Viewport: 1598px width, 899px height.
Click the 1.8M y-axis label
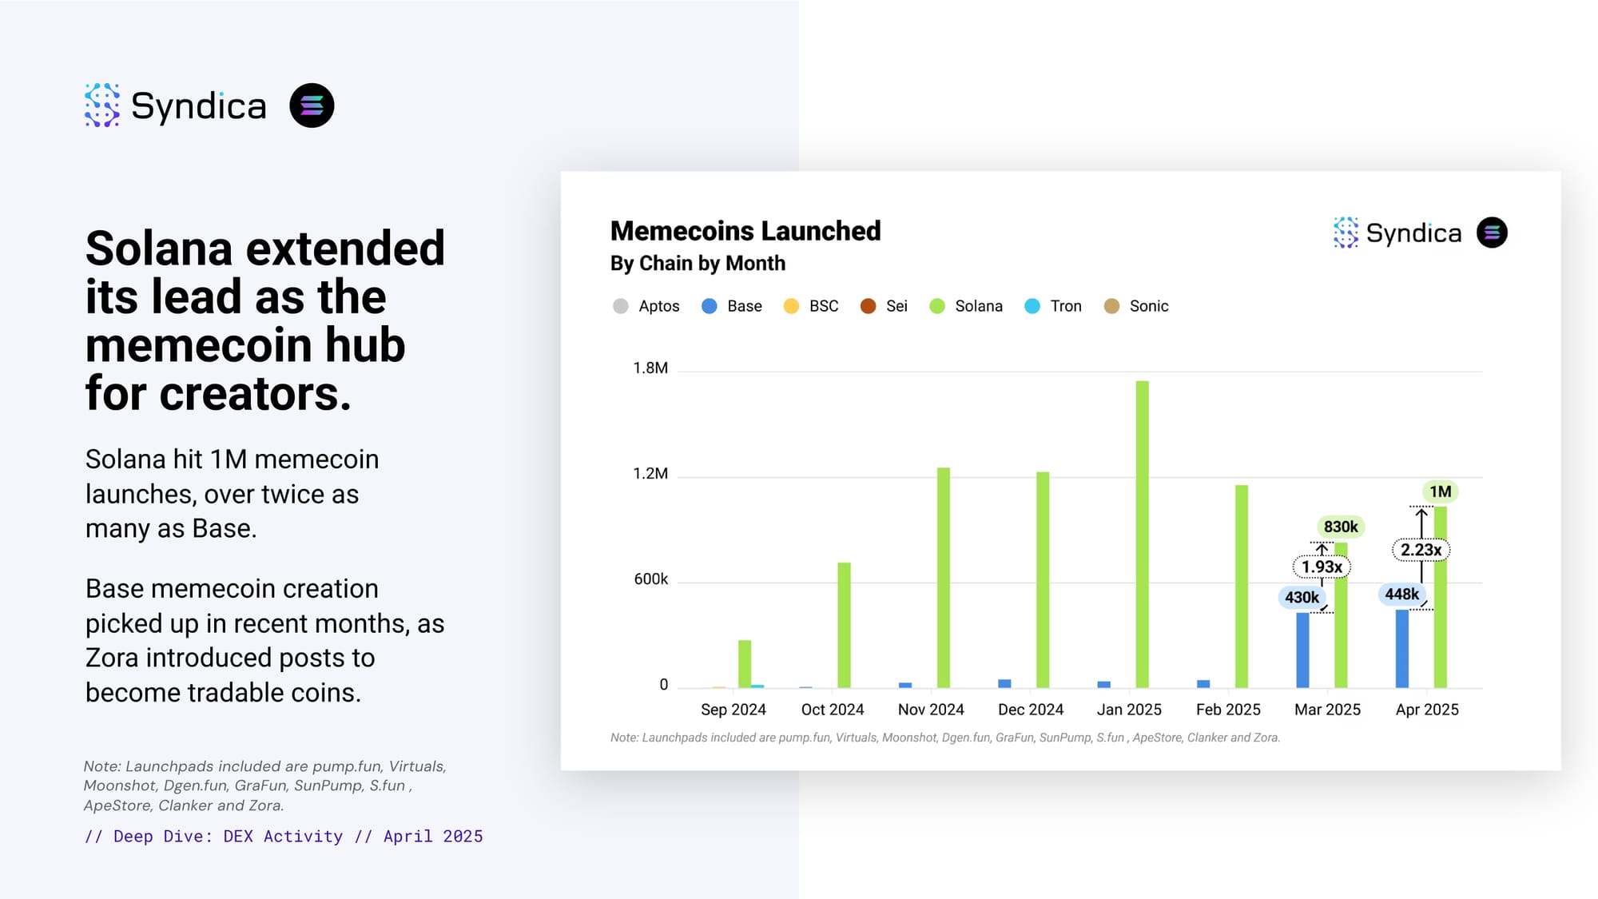(650, 368)
